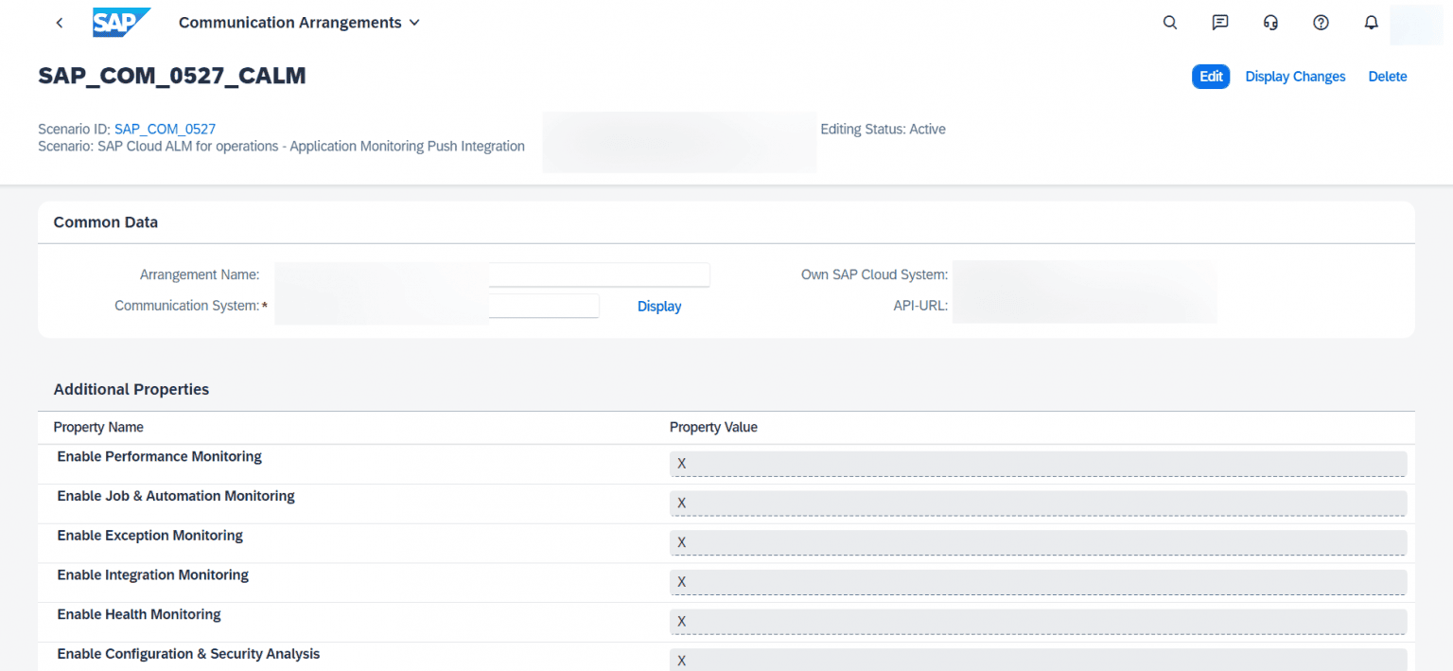Navigate back using the back arrow
This screenshot has width=1453, height=671.
click(59, 22)
